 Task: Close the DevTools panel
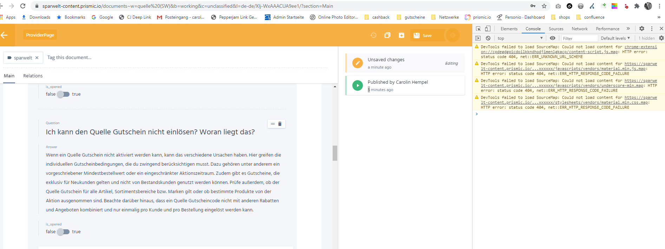pos(661,29)
